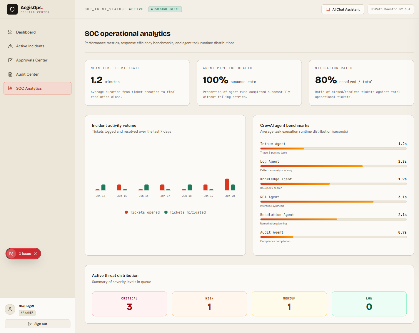Click the Audit Center document icon
This screenshot has width=419, height=333.
pos(10,74)
